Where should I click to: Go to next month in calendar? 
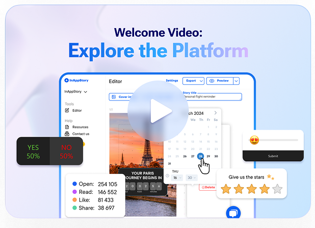coord(216,113)
